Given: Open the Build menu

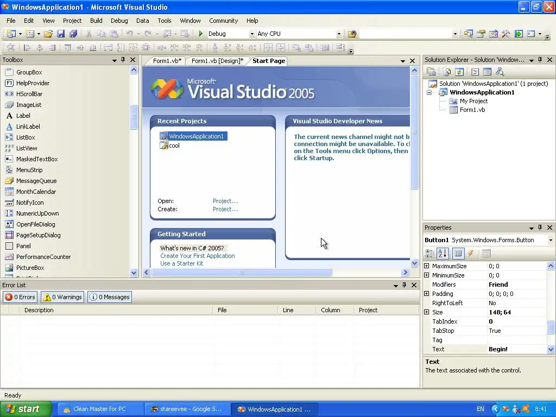Looking at the screenshot, I should tap(96, 21).
